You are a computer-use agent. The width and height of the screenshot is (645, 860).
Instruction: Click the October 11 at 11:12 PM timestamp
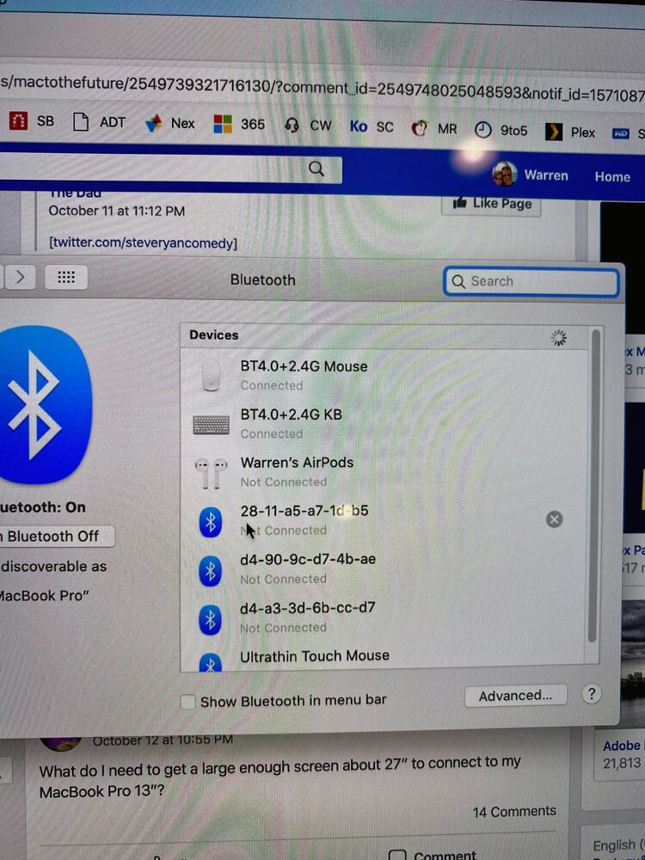tap(117, 212)
